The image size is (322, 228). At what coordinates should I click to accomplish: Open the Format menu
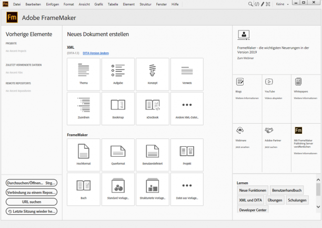(68, 4)
